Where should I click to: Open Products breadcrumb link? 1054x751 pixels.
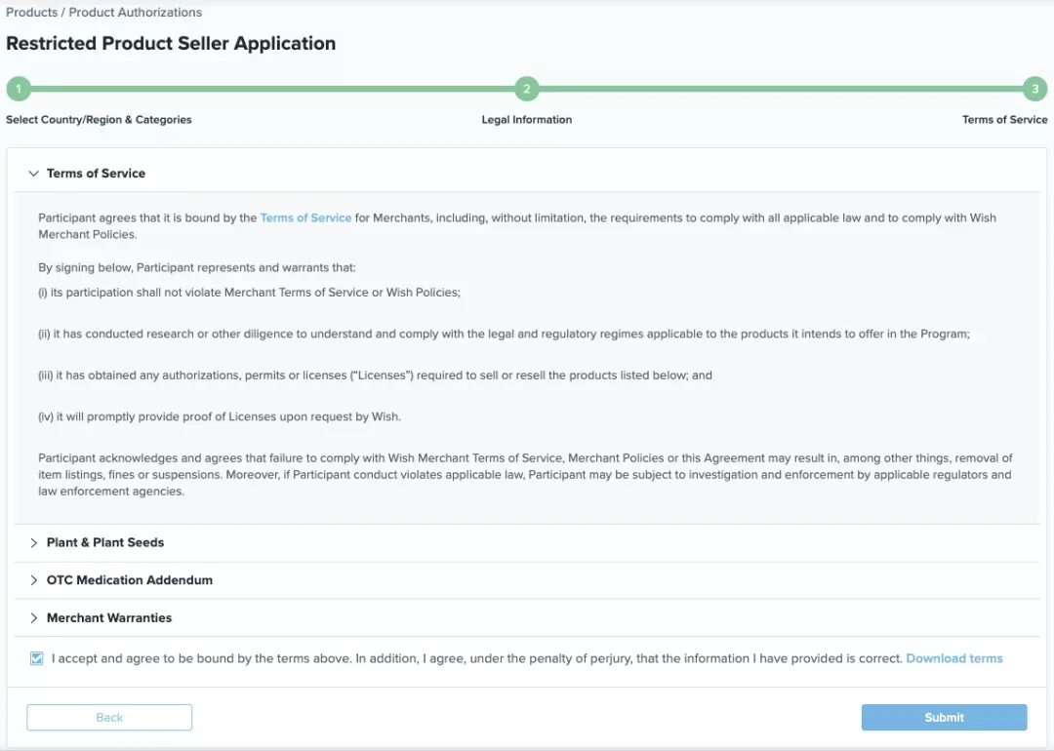coord(31,12)
